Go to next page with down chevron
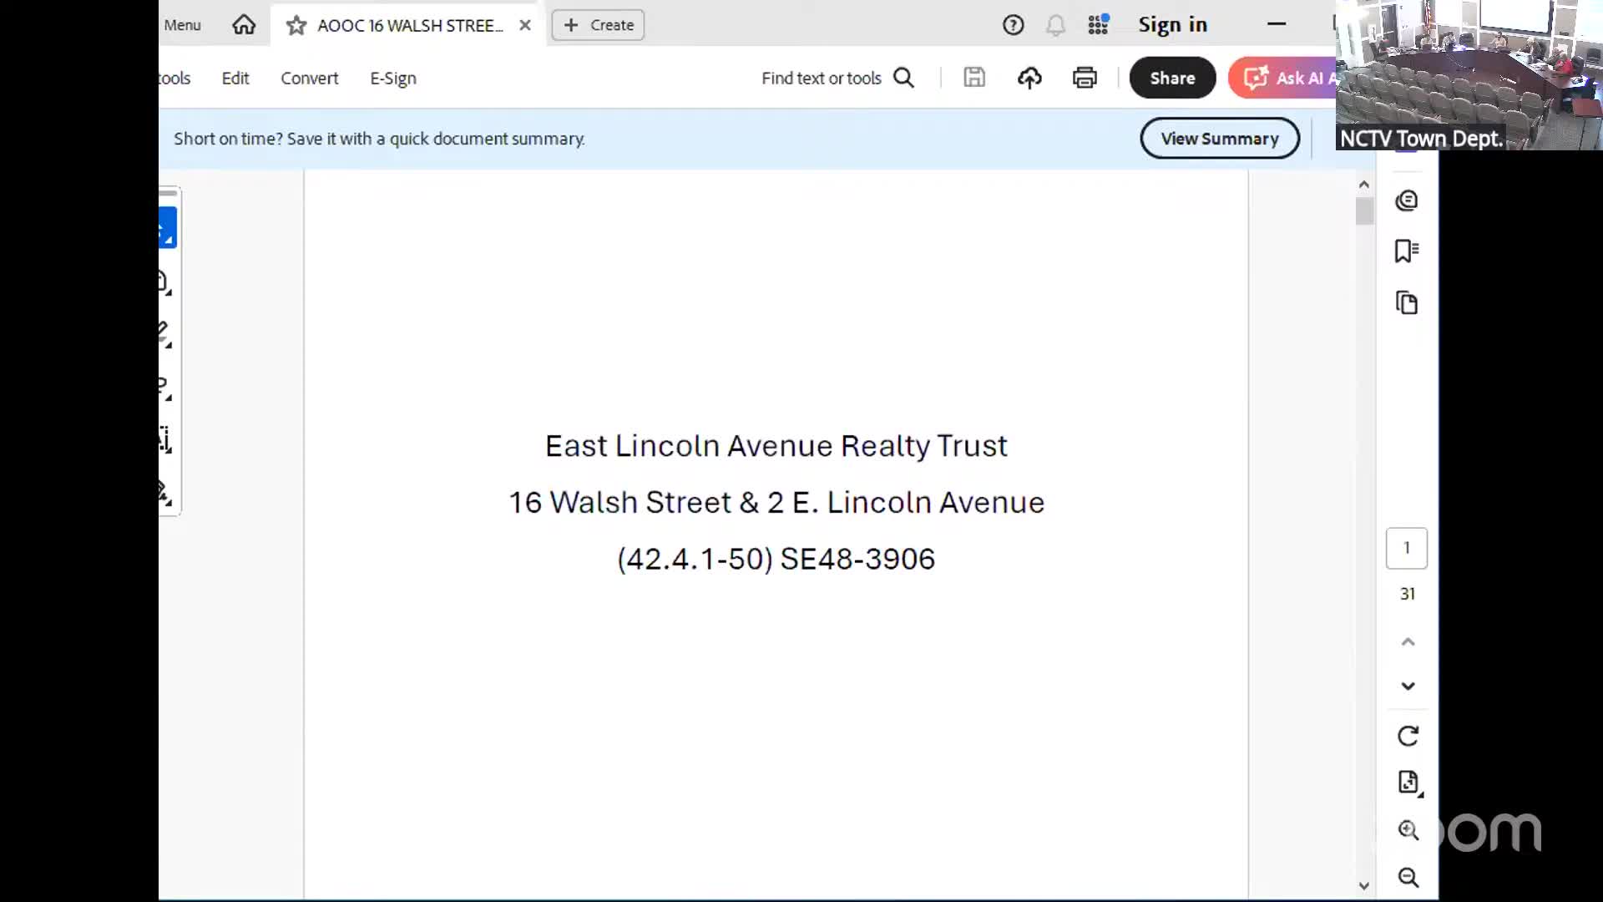1603x902 pixels. coord(1408,686)
